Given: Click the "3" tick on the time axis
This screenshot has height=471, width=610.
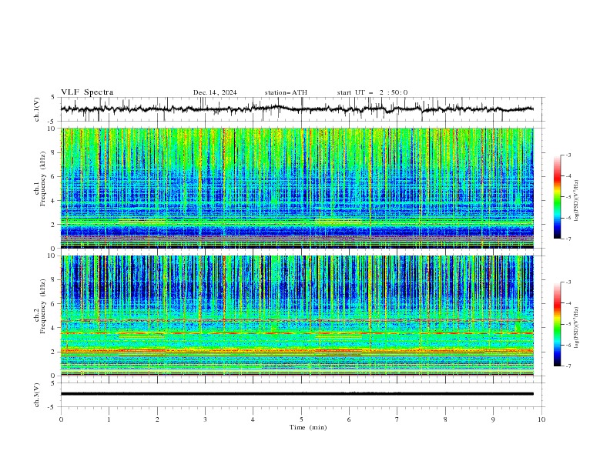Looking at the screenshot, I should tap(205, 419).
